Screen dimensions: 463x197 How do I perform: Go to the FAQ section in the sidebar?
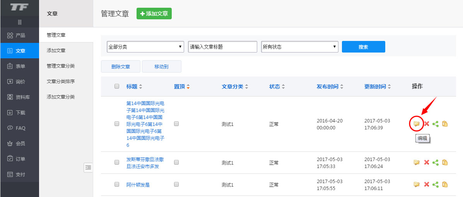pos(19,128)
